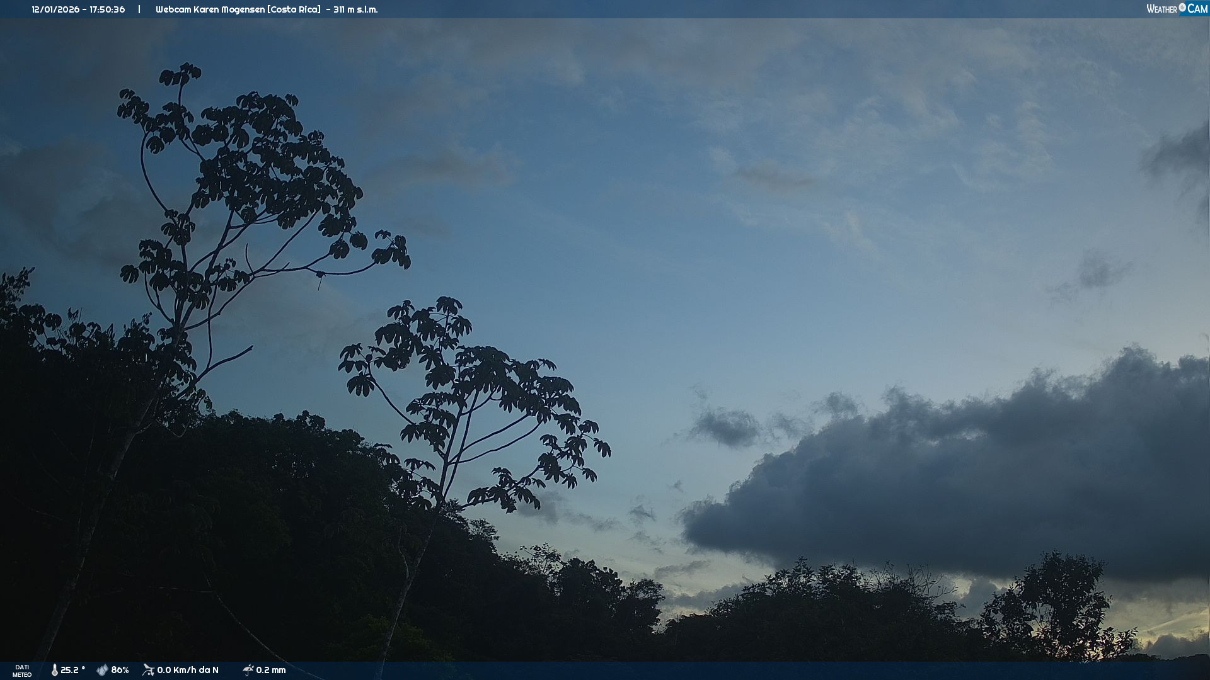Click the 86% humidity value
The width and height of the screenshot is (1210, 680).
point(120,670)
